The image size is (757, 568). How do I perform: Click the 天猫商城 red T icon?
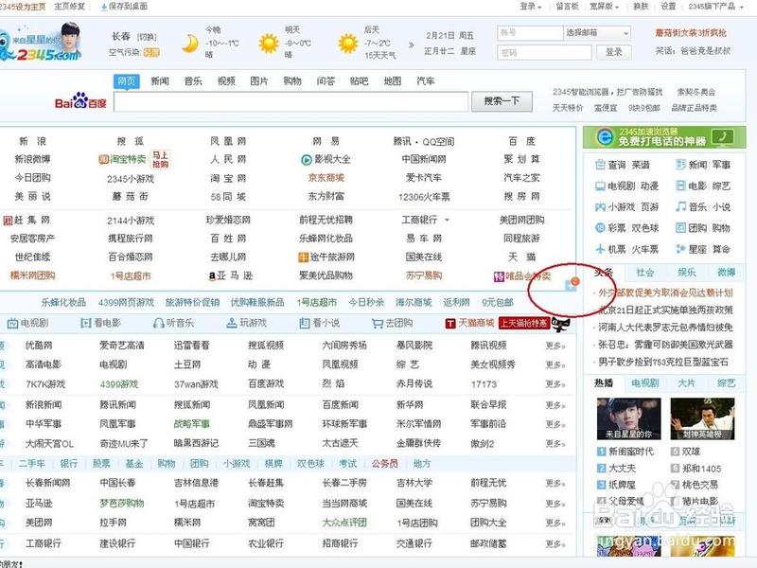pos(450,323)
